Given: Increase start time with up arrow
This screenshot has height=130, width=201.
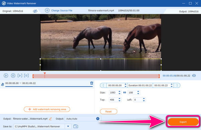Looking at the screenshot, I should point(126,84).
